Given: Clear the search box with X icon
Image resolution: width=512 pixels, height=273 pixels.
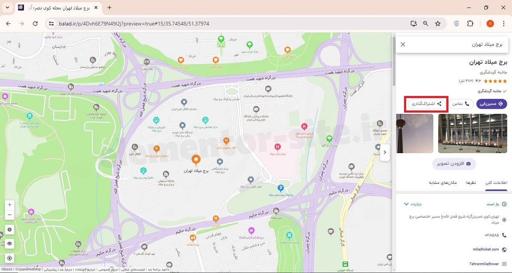Looking at the screenshot, I should (403, 44).
